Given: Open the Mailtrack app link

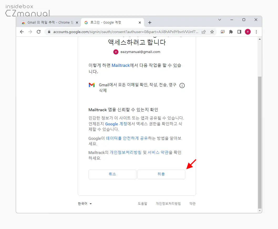Looking at the screenshot, I should 121,66.
